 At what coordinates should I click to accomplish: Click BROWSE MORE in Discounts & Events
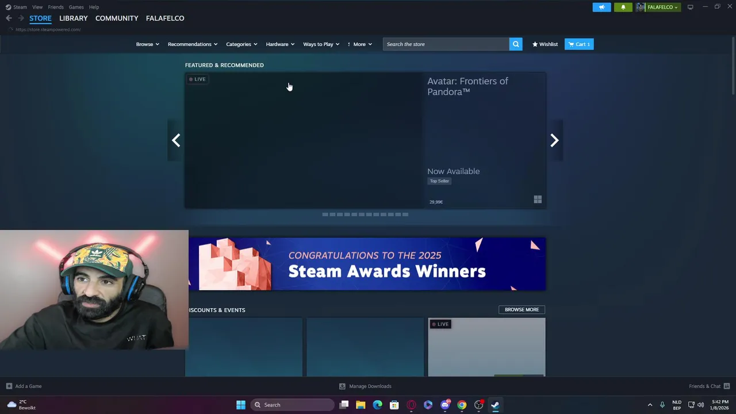[x=522, y=310]
